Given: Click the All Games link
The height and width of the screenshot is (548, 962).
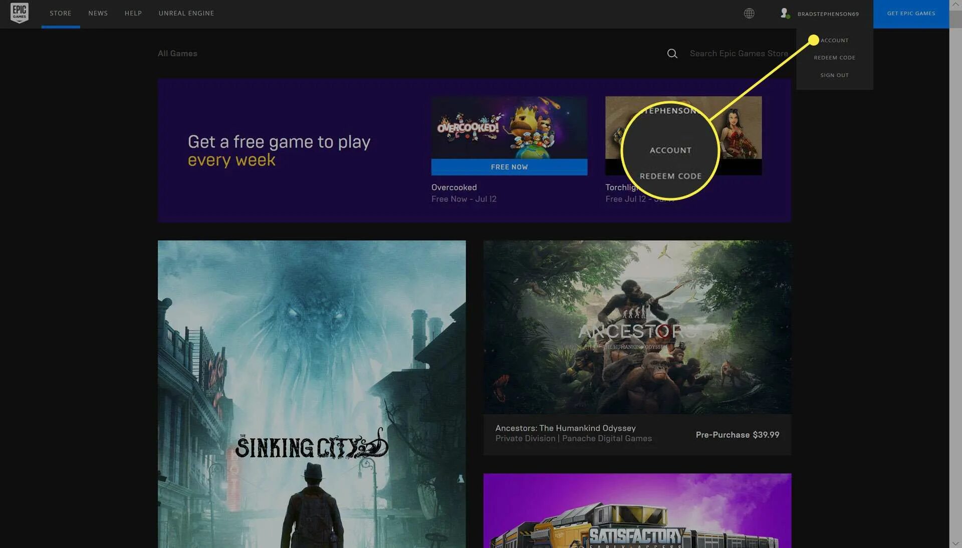Looking at the screenshot, I should [177, 54].
